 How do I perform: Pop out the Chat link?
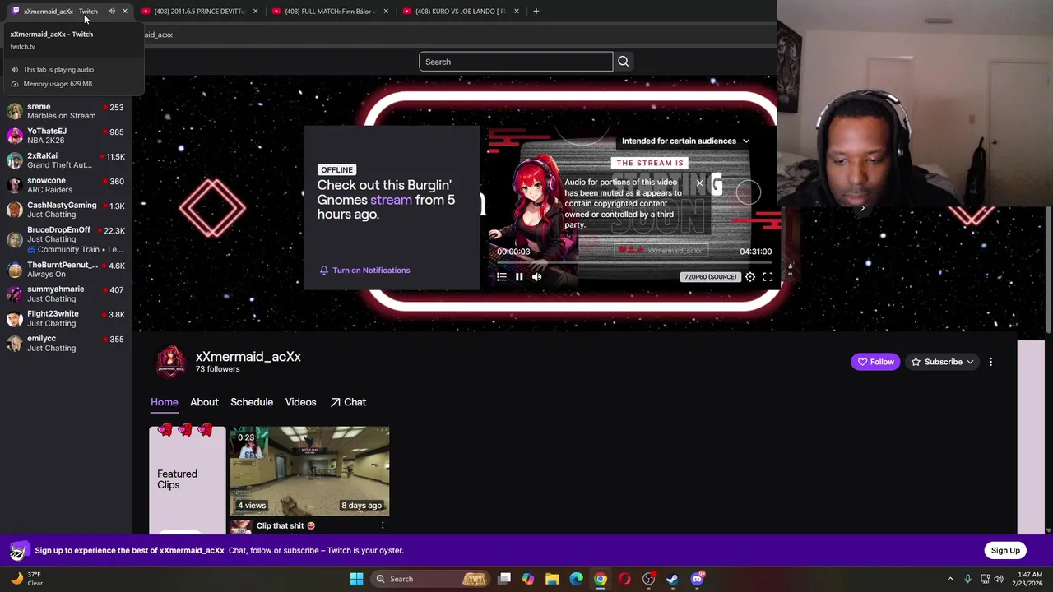click(348, 402)
